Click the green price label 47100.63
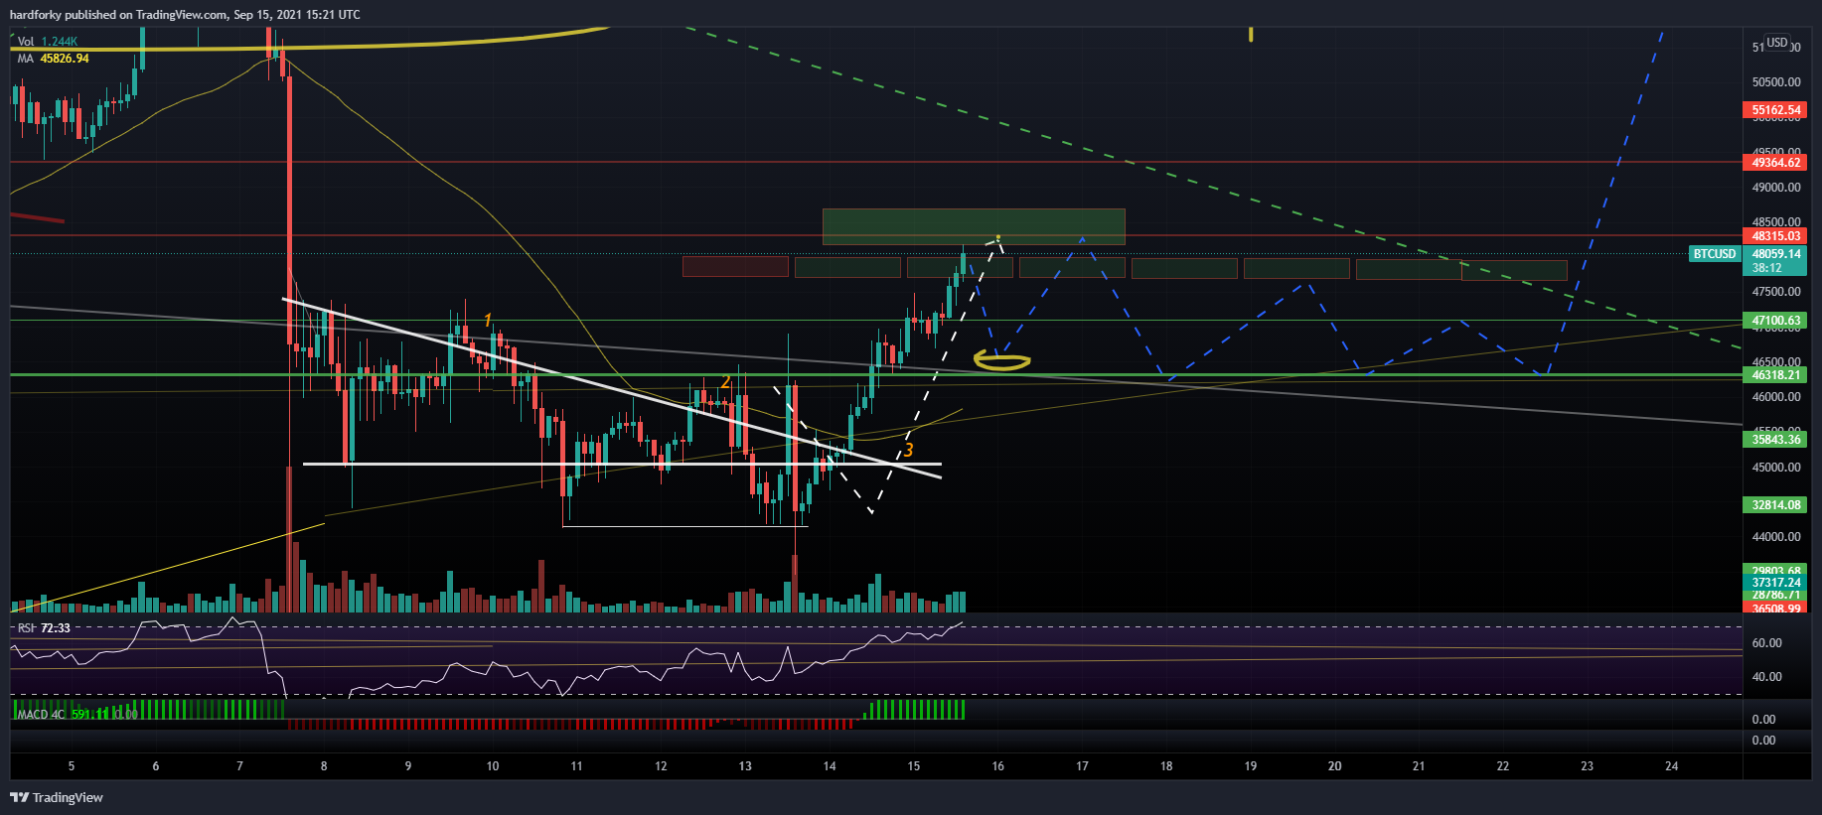 (1775, 321)
